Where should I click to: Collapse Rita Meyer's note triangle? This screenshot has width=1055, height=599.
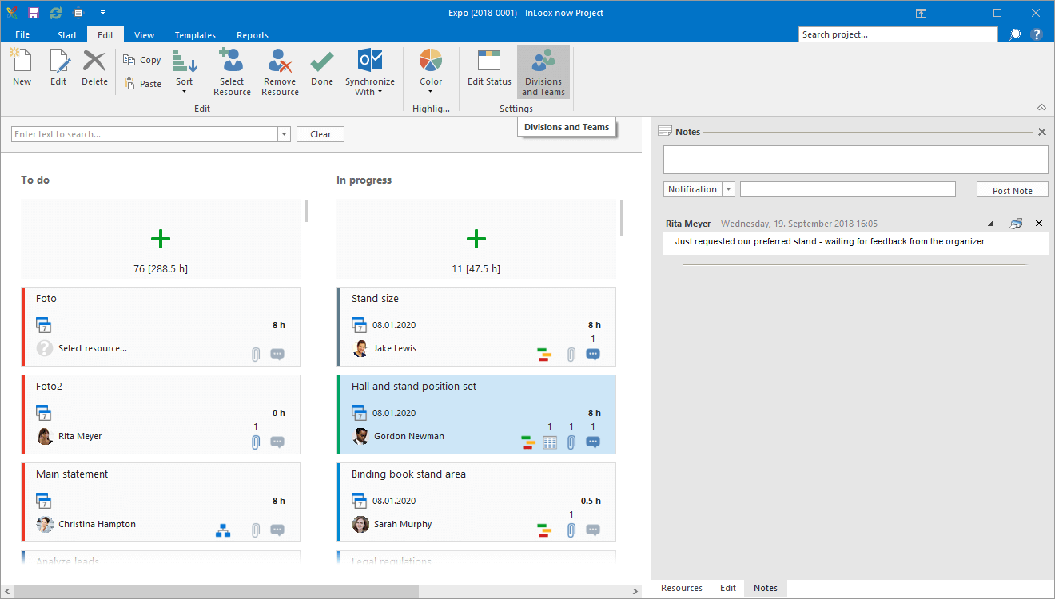(x=991, y=224)
